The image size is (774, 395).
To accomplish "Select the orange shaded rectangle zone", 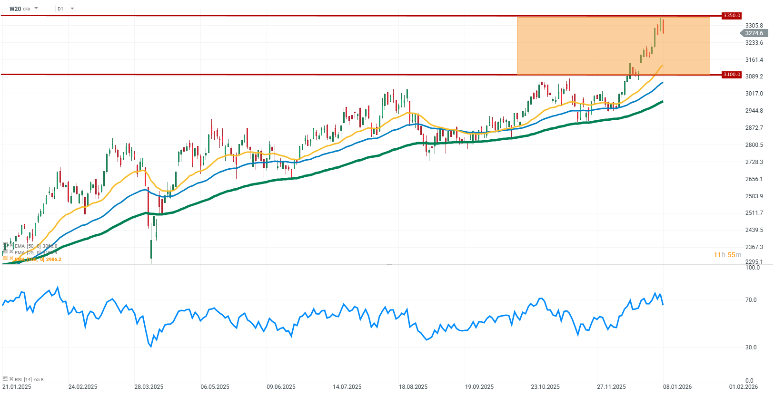I will pos(614,46).
